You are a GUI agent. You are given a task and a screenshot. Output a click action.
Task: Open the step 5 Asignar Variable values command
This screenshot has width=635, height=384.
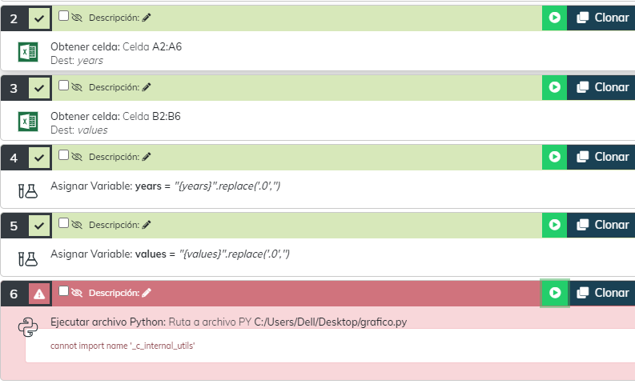(x=170, y=254)
